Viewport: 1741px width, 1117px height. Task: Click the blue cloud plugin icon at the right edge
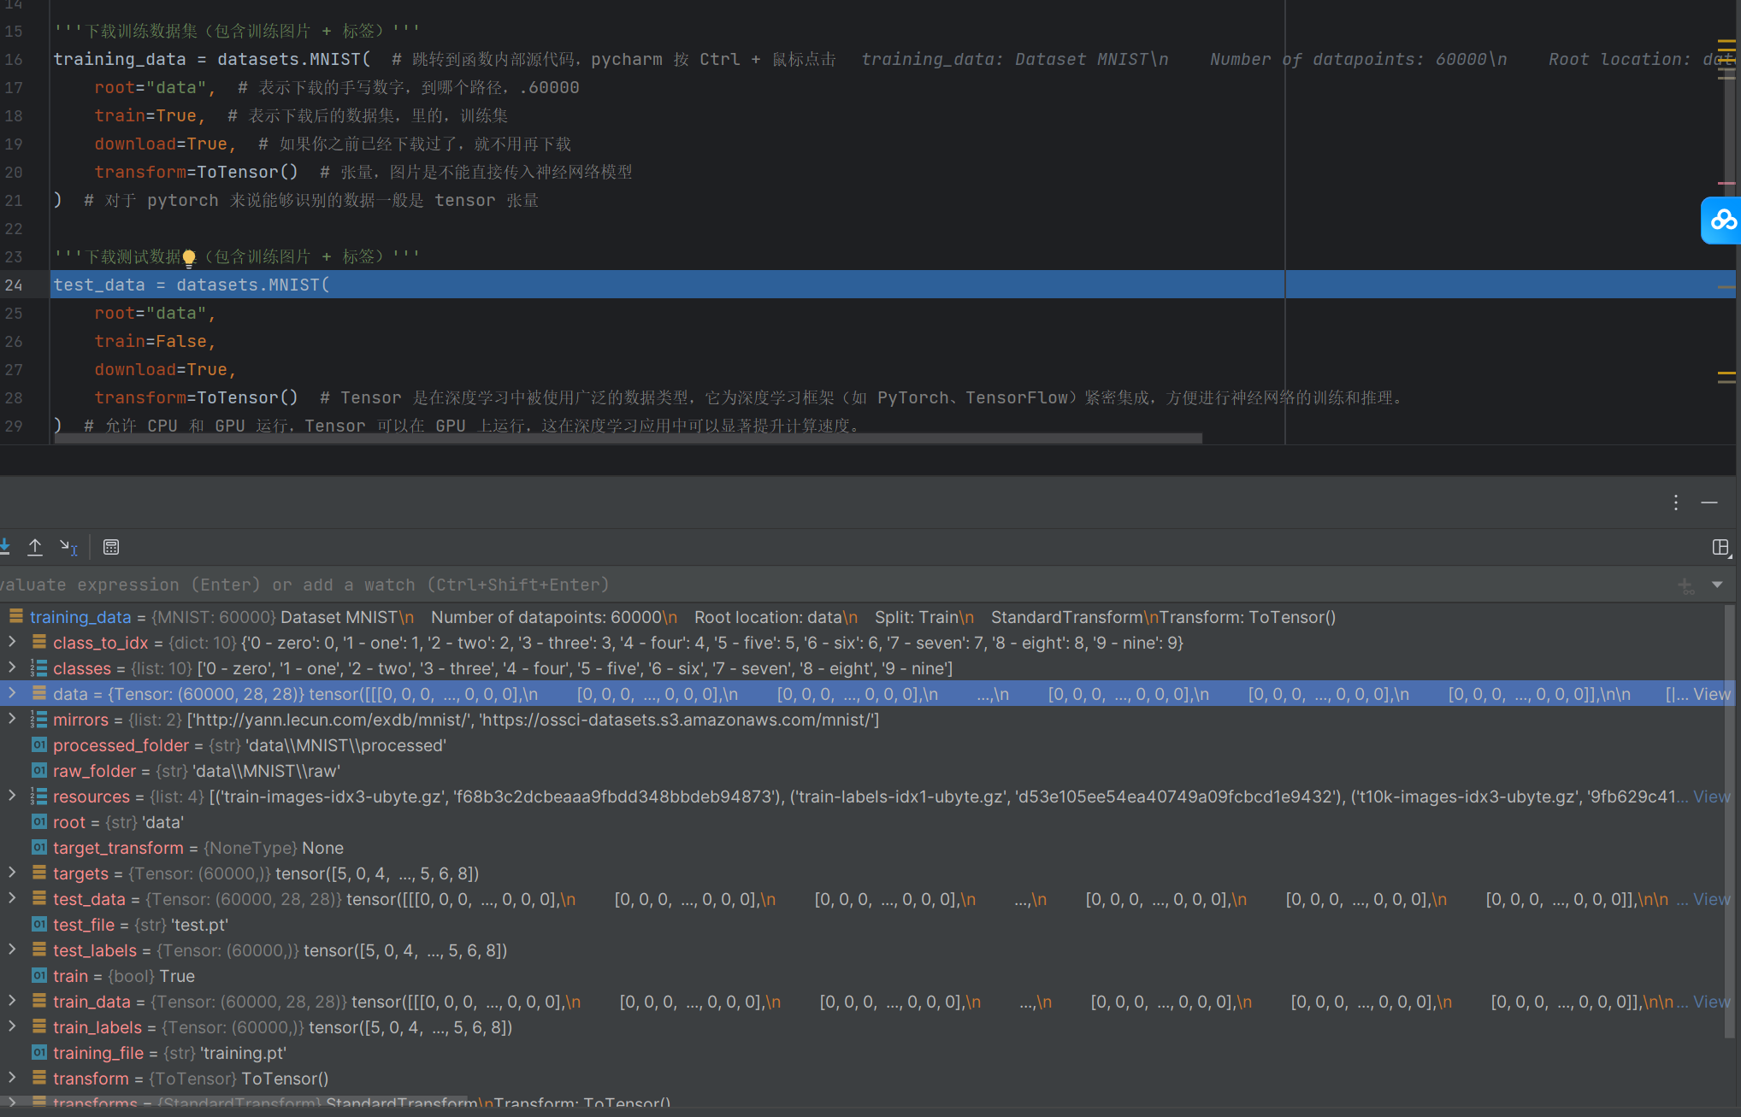pos(1722,220)
